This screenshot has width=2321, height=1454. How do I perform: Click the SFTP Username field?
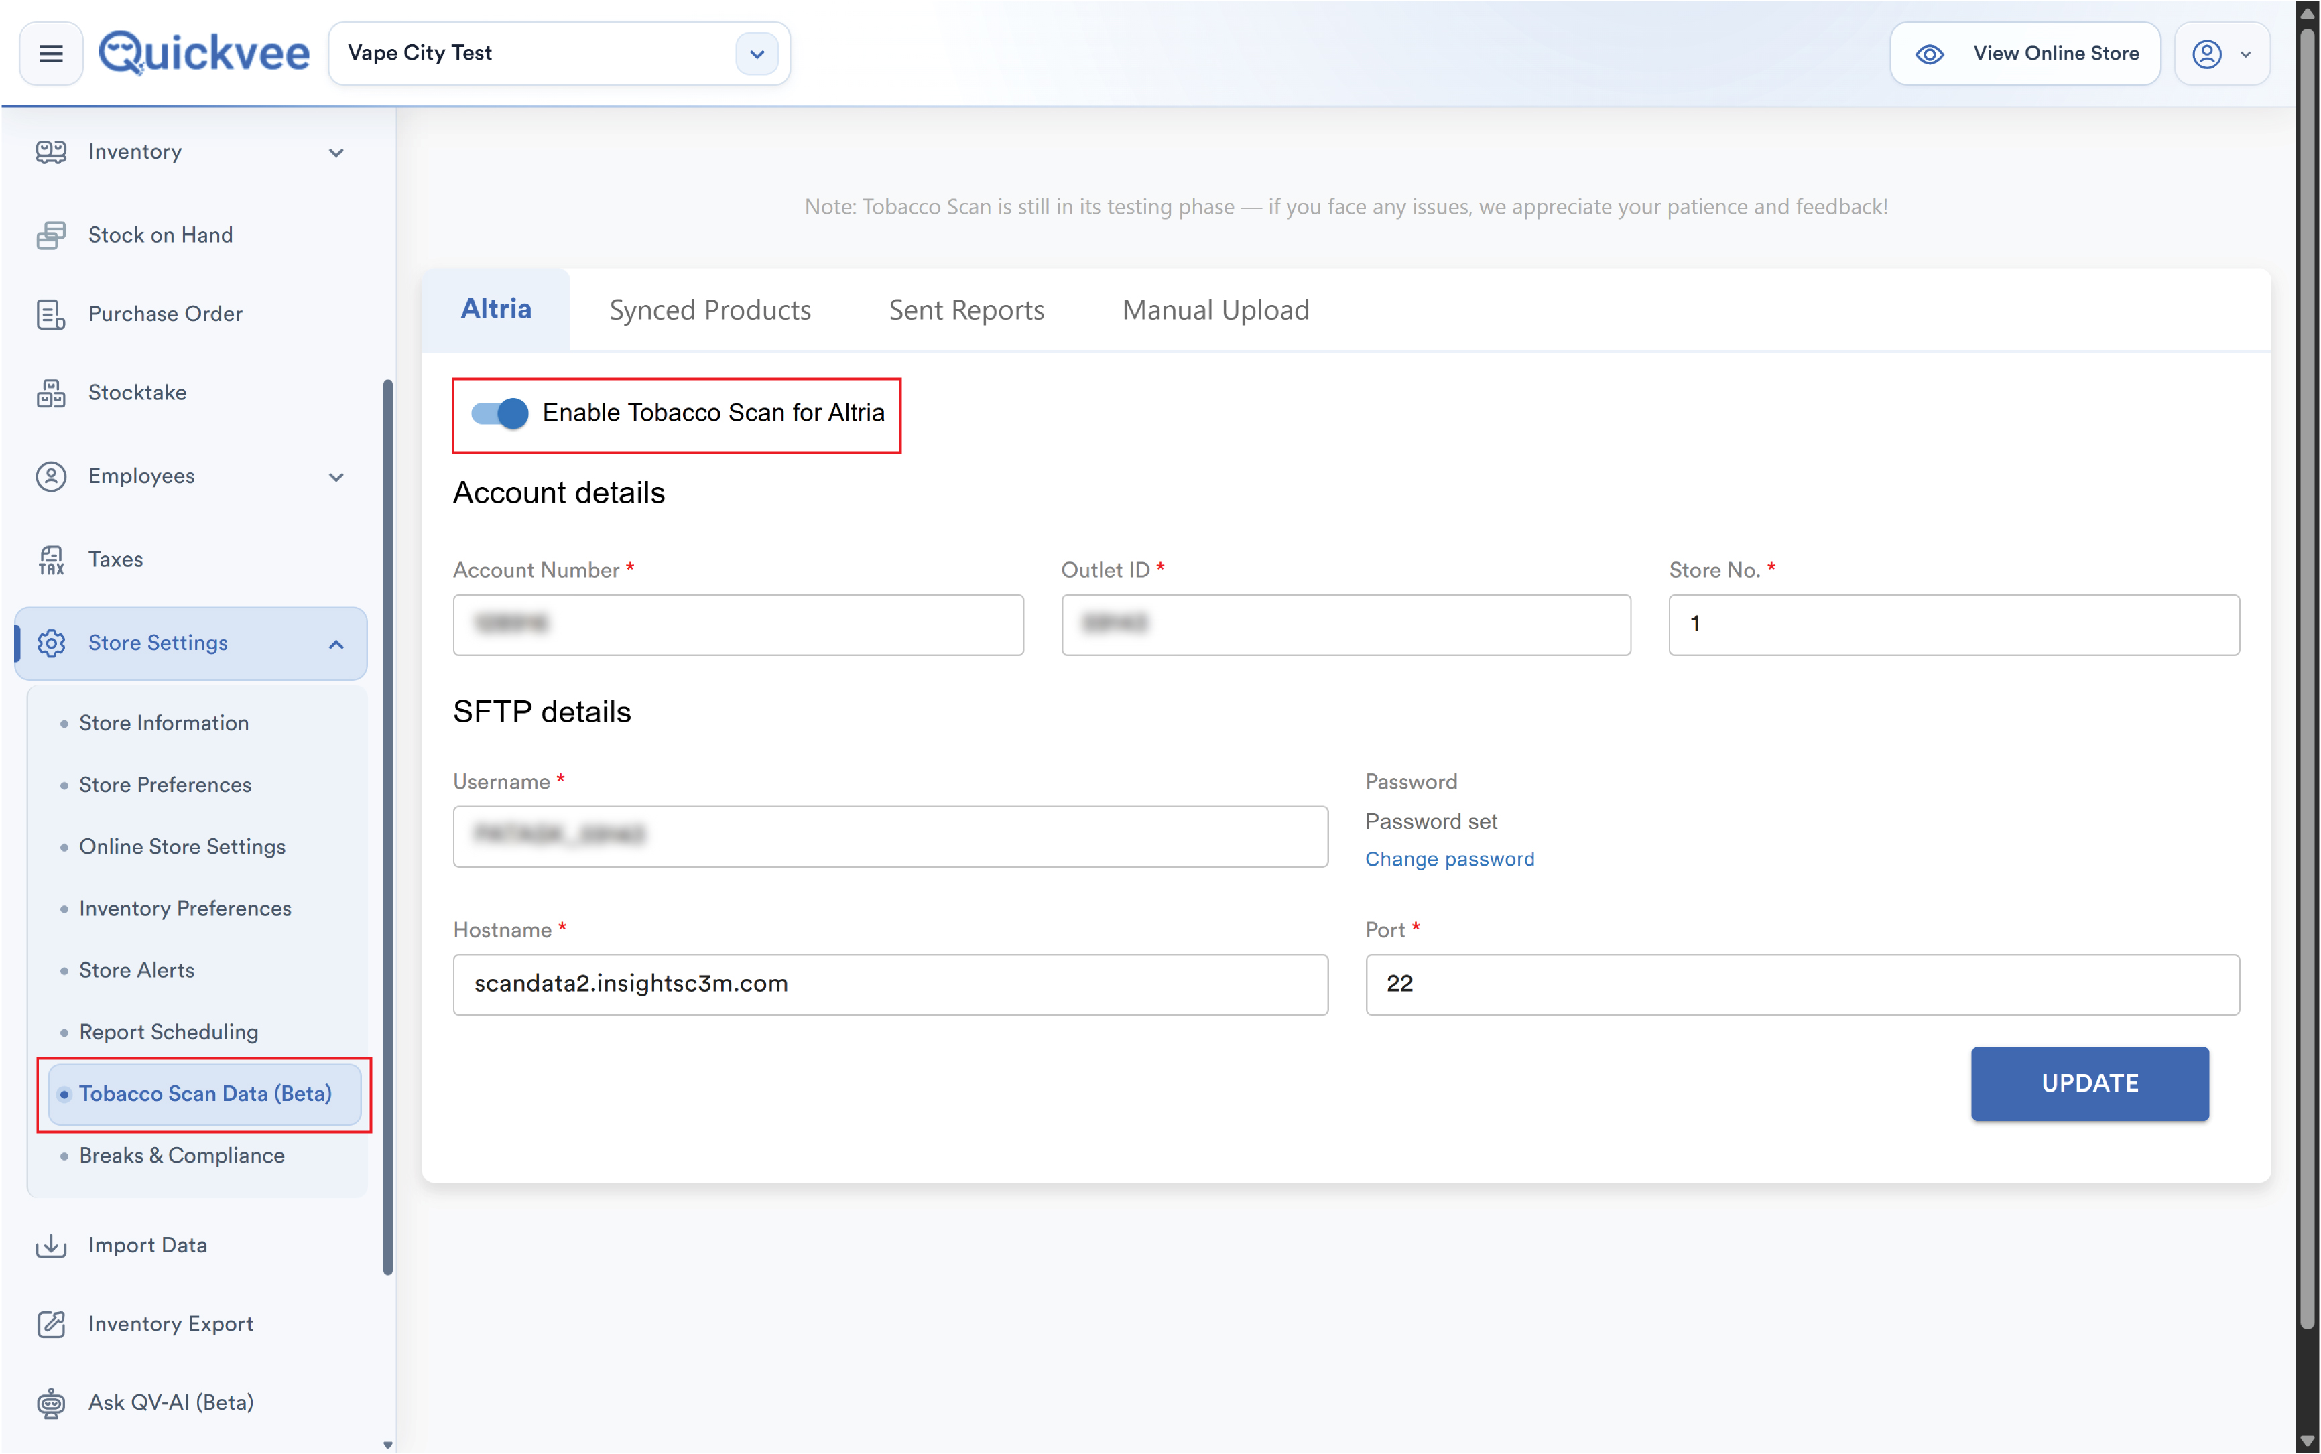click(890, 837)
